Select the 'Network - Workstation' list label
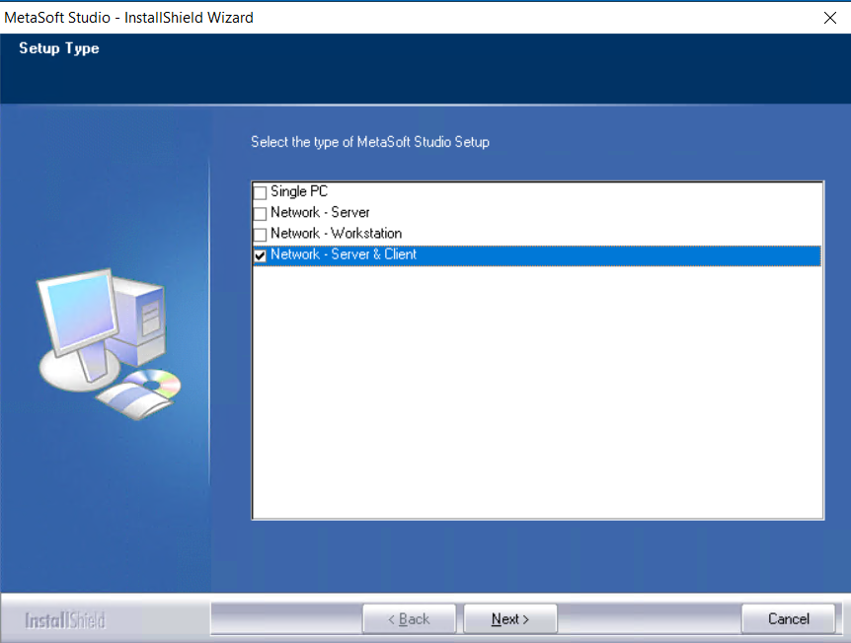This screenshot has height=643, width=851. (336, 233)
